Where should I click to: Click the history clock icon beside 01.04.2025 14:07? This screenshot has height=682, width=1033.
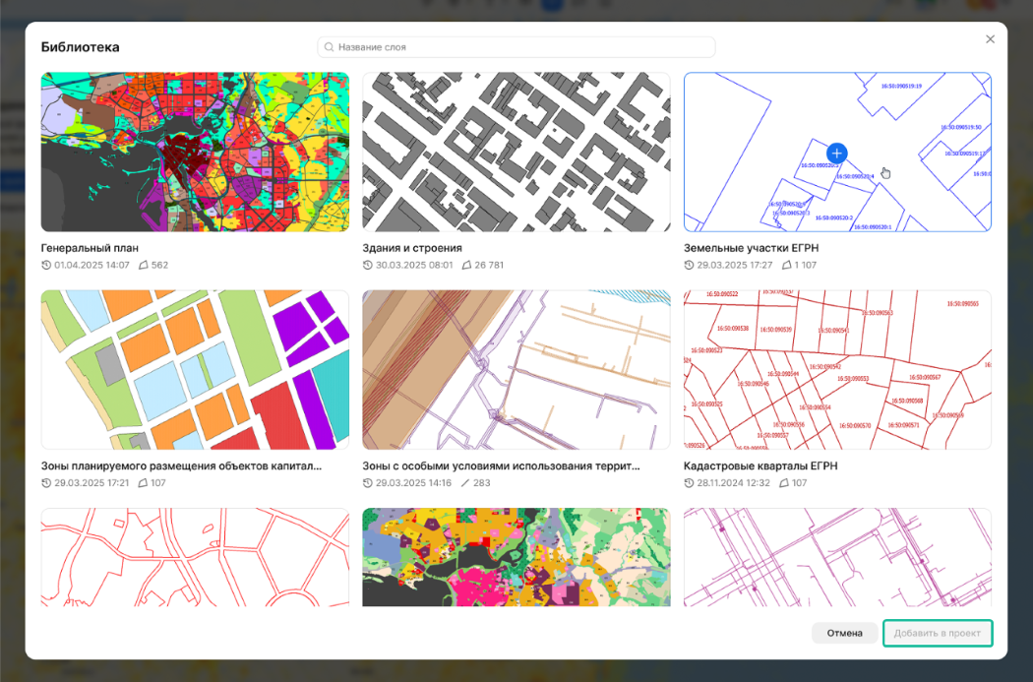point(46,266)
